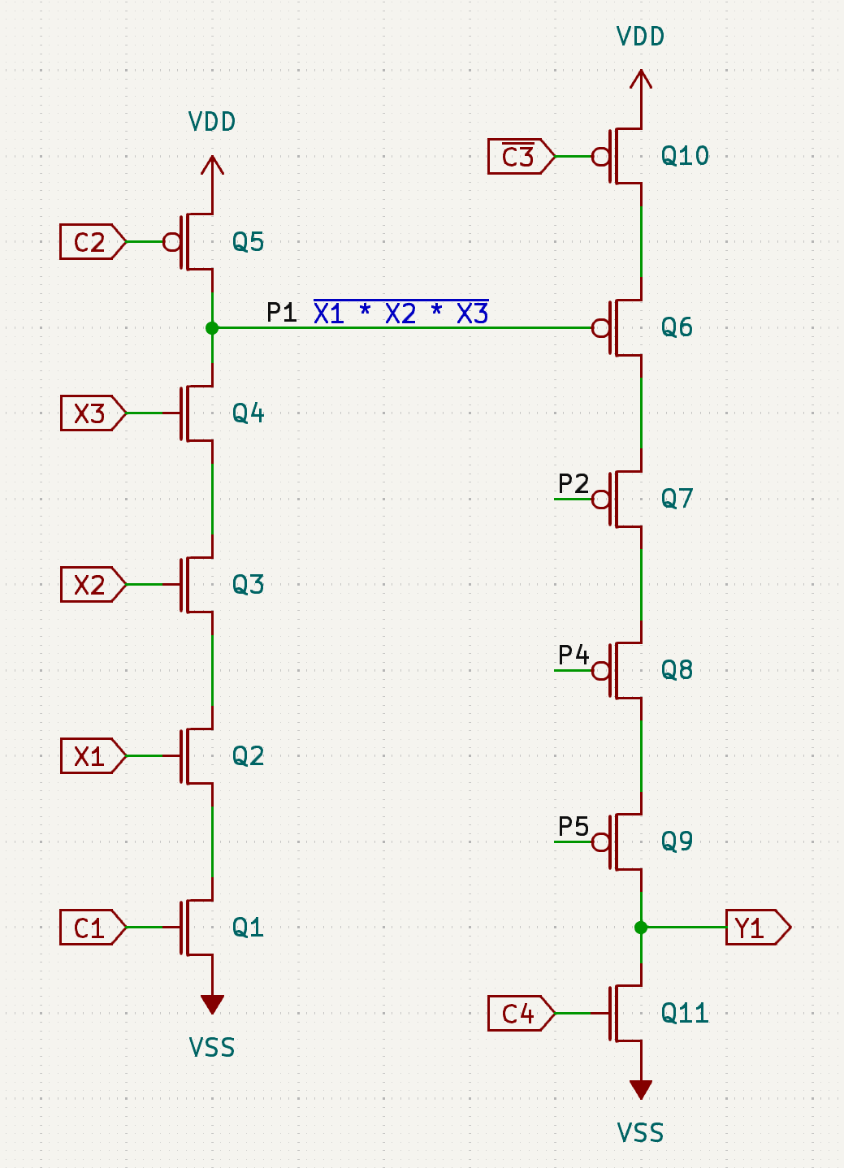Select the Q6 transistor gated by P1
The image size is (844, 1168).
pos(624,328)
